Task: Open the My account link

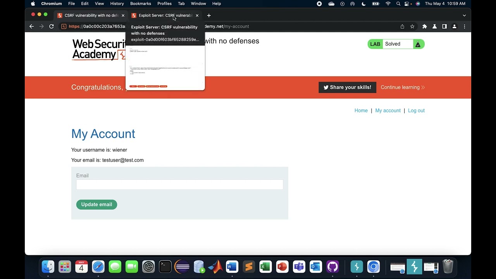Action: [x=388, y=110]
